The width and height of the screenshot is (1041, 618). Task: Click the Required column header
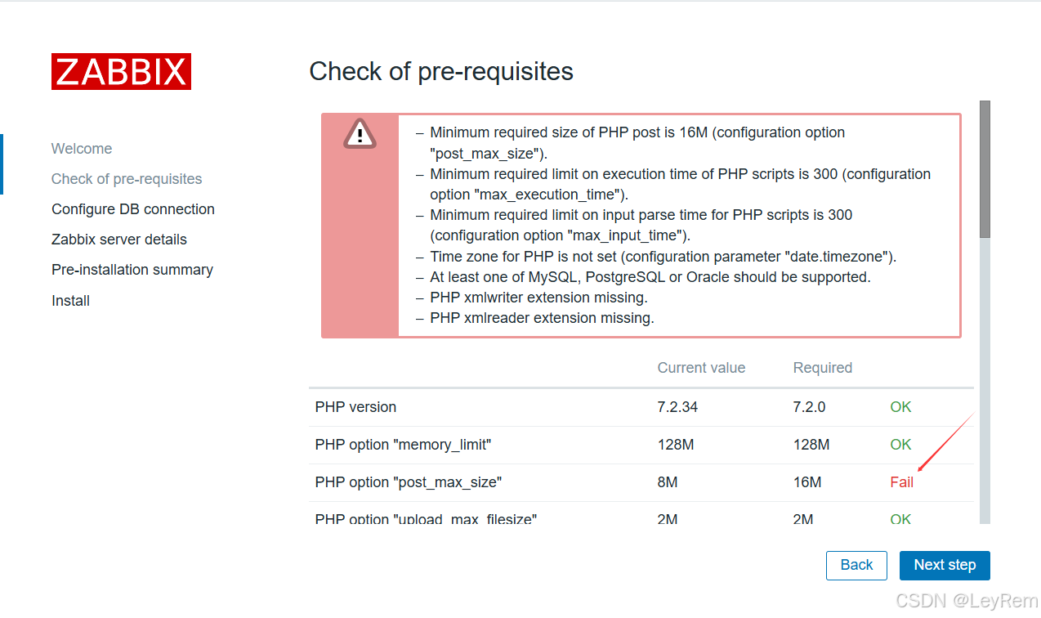tap(823, 368)
